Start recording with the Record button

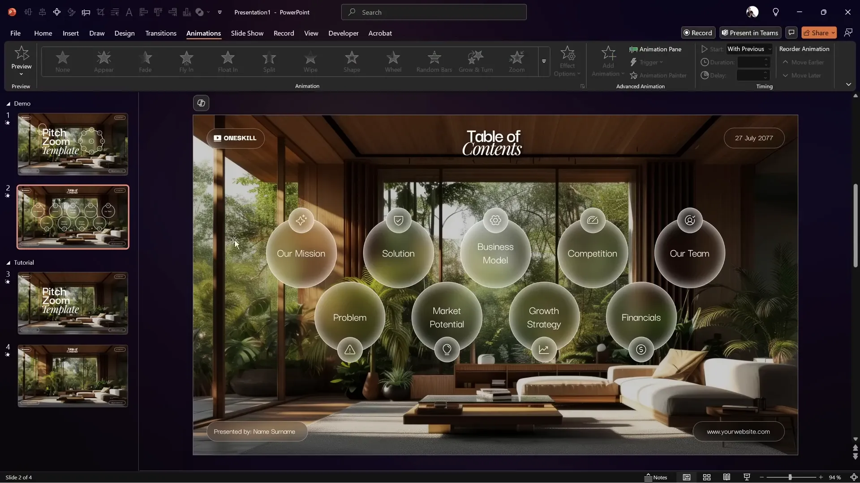(x=698, y=33)
